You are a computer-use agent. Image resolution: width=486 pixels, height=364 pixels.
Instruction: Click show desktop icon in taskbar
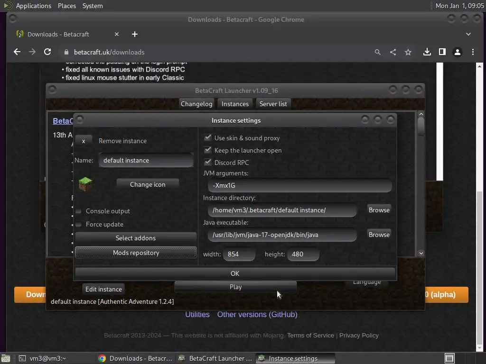coord(6,358)
